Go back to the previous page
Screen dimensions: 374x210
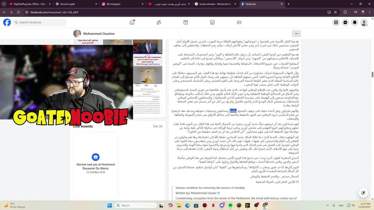click(x=4, y=12)
